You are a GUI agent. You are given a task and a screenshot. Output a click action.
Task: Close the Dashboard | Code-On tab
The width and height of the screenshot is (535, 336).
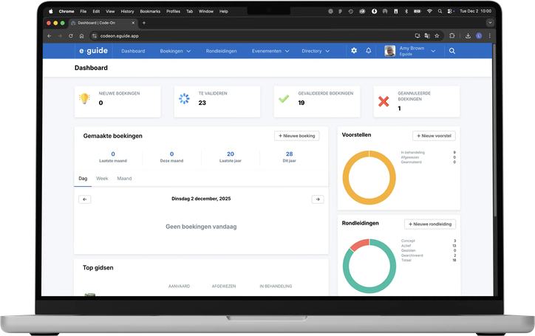pyautogui.click(x=133, y=23)
